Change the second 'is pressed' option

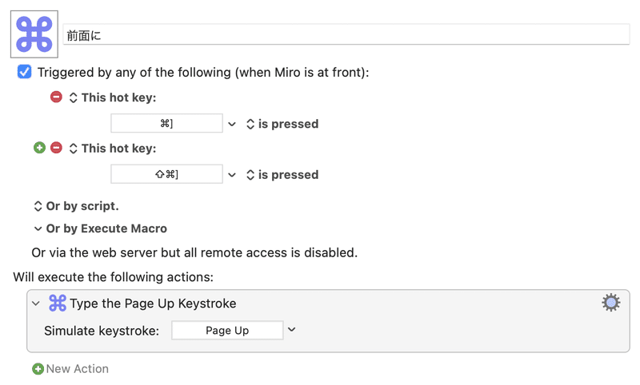282,175
